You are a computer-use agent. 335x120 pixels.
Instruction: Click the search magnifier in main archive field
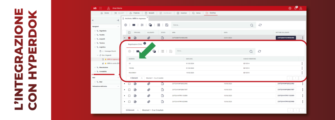point(252,25)
